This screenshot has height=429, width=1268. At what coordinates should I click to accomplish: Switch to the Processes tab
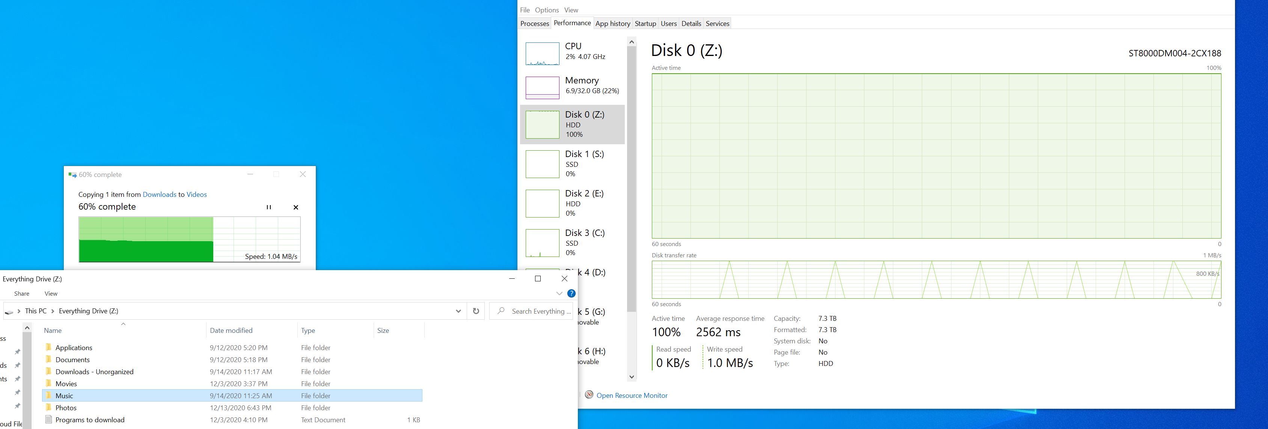(x=534, y=23)
